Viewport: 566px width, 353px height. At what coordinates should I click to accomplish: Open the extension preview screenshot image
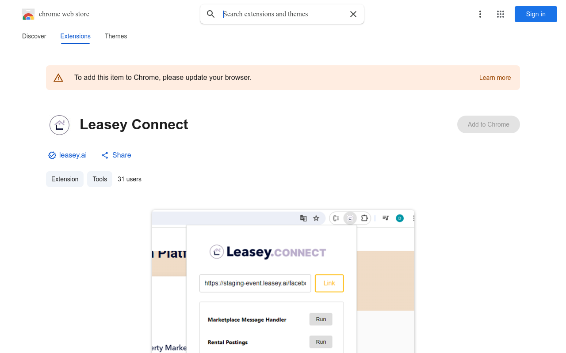tap(283, 282)
